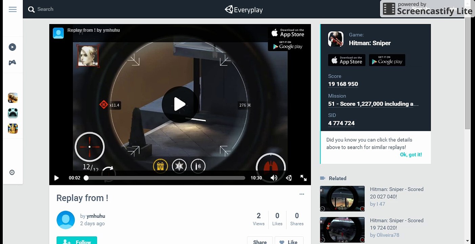Open the Hitman: Sniper game title
The width and height of the screenshot is (475, 244).
[x=370, y=43]
